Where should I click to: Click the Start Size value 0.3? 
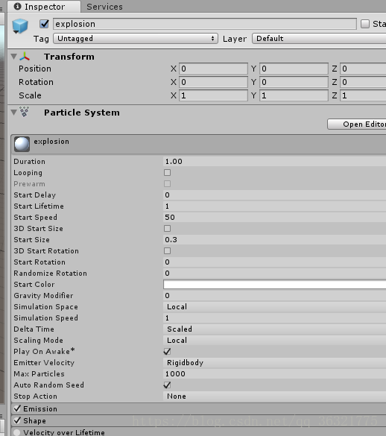[x=274, y=240]
